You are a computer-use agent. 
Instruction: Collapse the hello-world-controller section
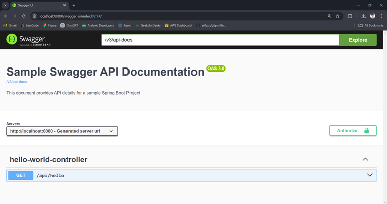(x=365, y=160)
